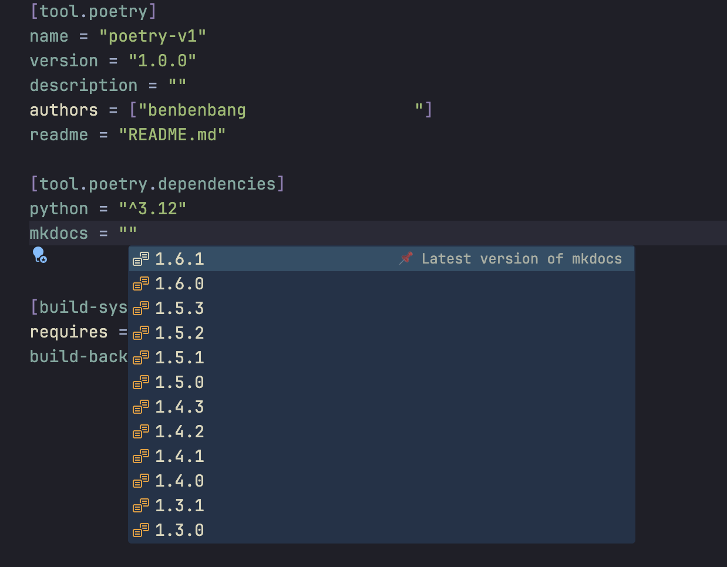
Task: Click the lightbulb intention action icon
Action: tap(39, 255)
